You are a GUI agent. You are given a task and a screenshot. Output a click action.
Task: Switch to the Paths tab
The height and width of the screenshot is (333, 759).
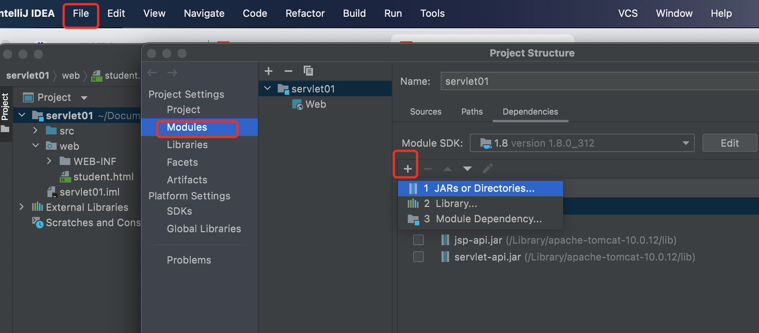[472, 112]
